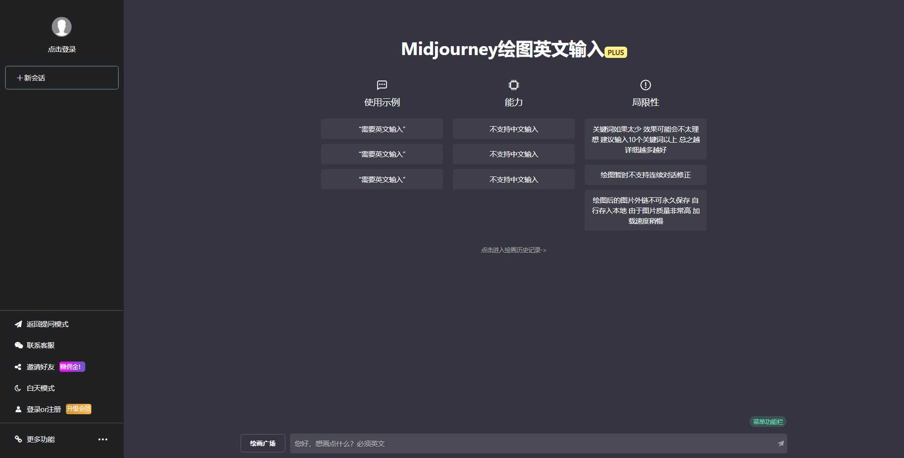Click the exclamation icon above 局限性

pyautogui.click(x=646, y=85)
